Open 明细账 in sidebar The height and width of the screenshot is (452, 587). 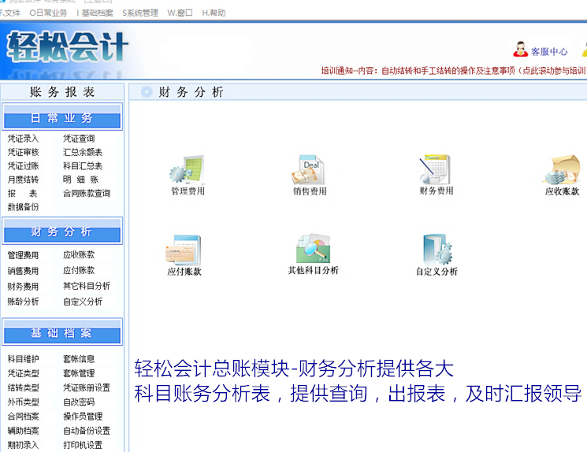[80, 180]
